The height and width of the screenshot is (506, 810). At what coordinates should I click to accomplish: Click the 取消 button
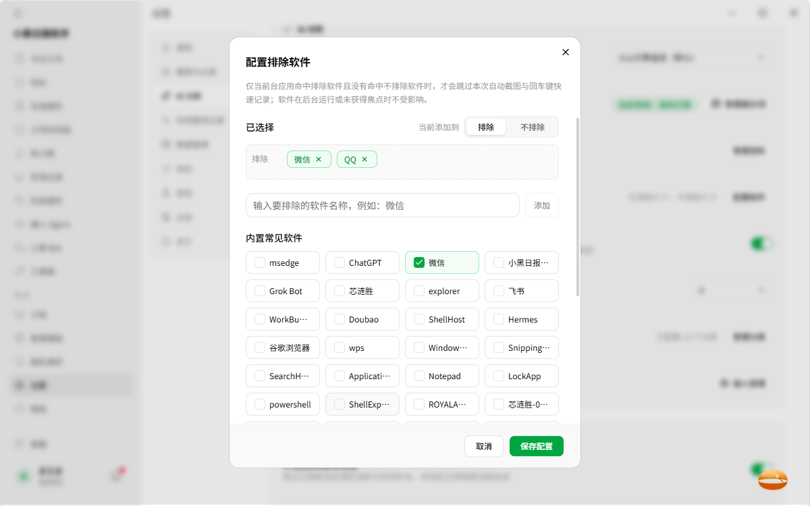click(x=484, y=446)
